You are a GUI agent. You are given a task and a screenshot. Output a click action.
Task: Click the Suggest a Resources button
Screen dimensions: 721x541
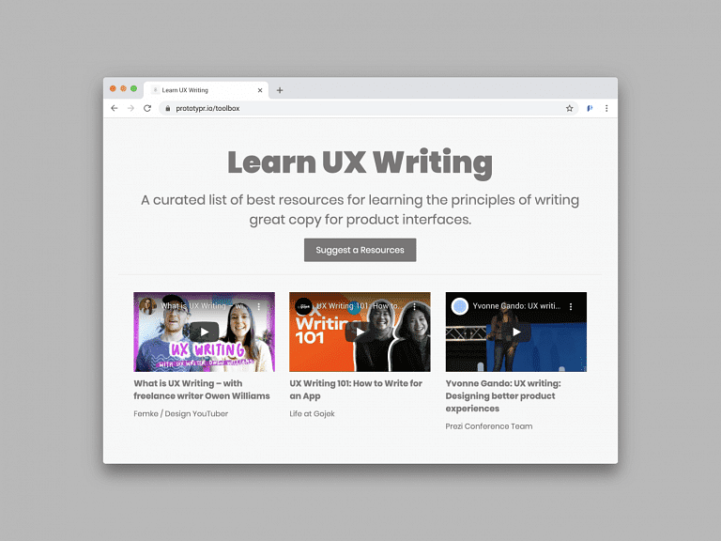pos(360,250)
